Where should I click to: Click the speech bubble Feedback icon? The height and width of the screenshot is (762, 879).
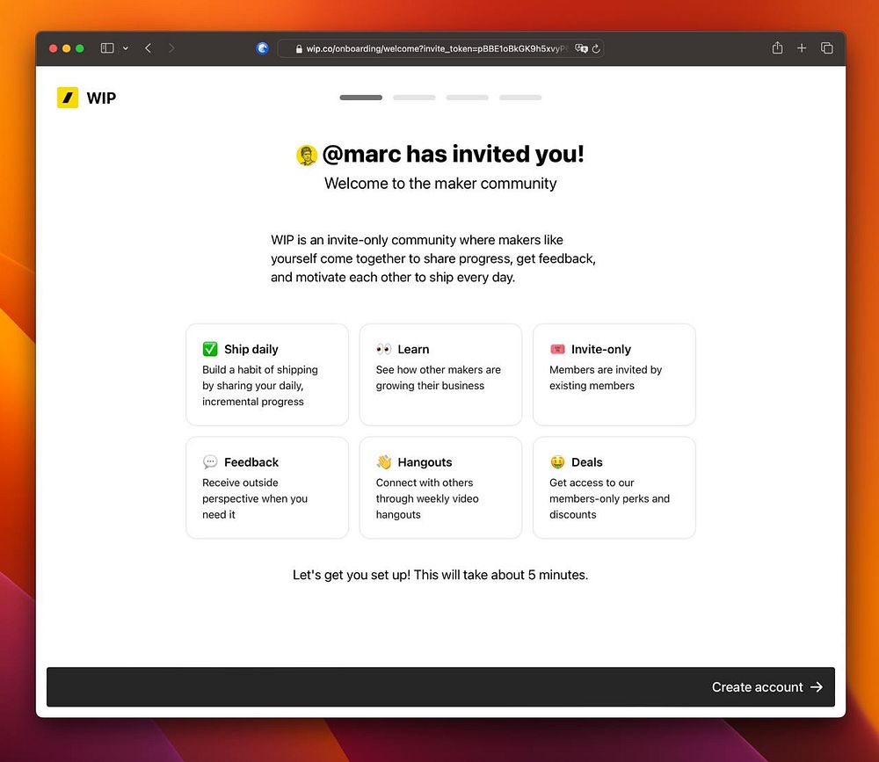210,462
